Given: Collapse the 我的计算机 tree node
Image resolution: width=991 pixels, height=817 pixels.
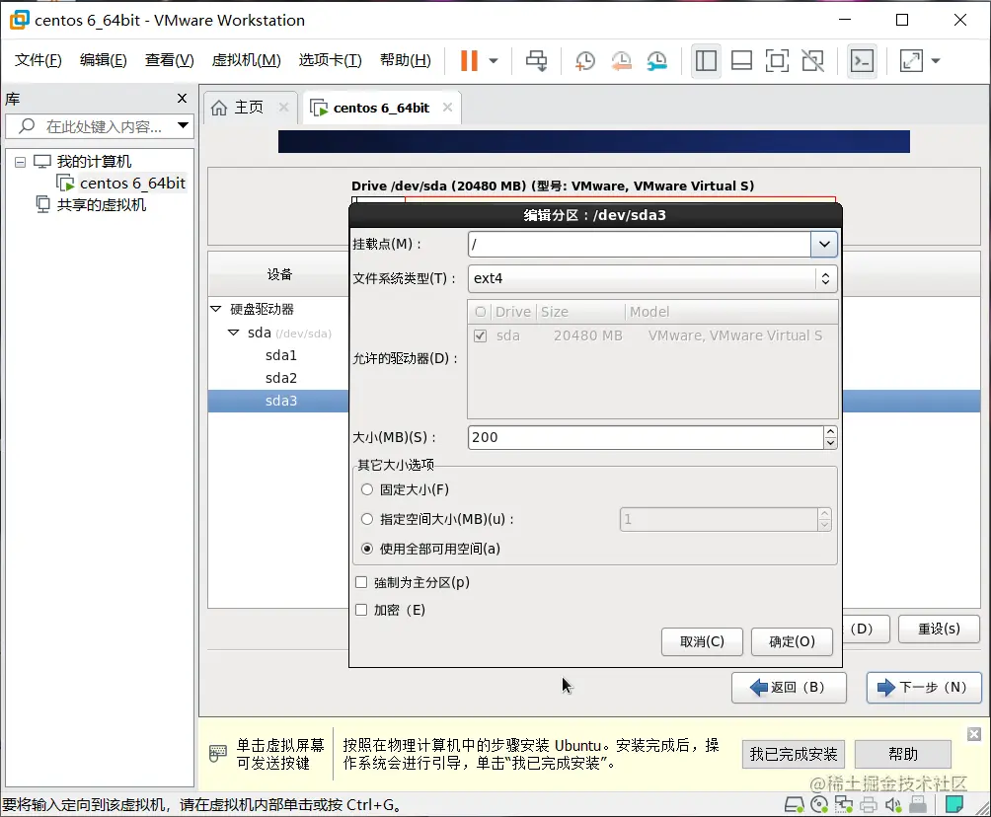Looking at the screenshot, I should 20,163.
